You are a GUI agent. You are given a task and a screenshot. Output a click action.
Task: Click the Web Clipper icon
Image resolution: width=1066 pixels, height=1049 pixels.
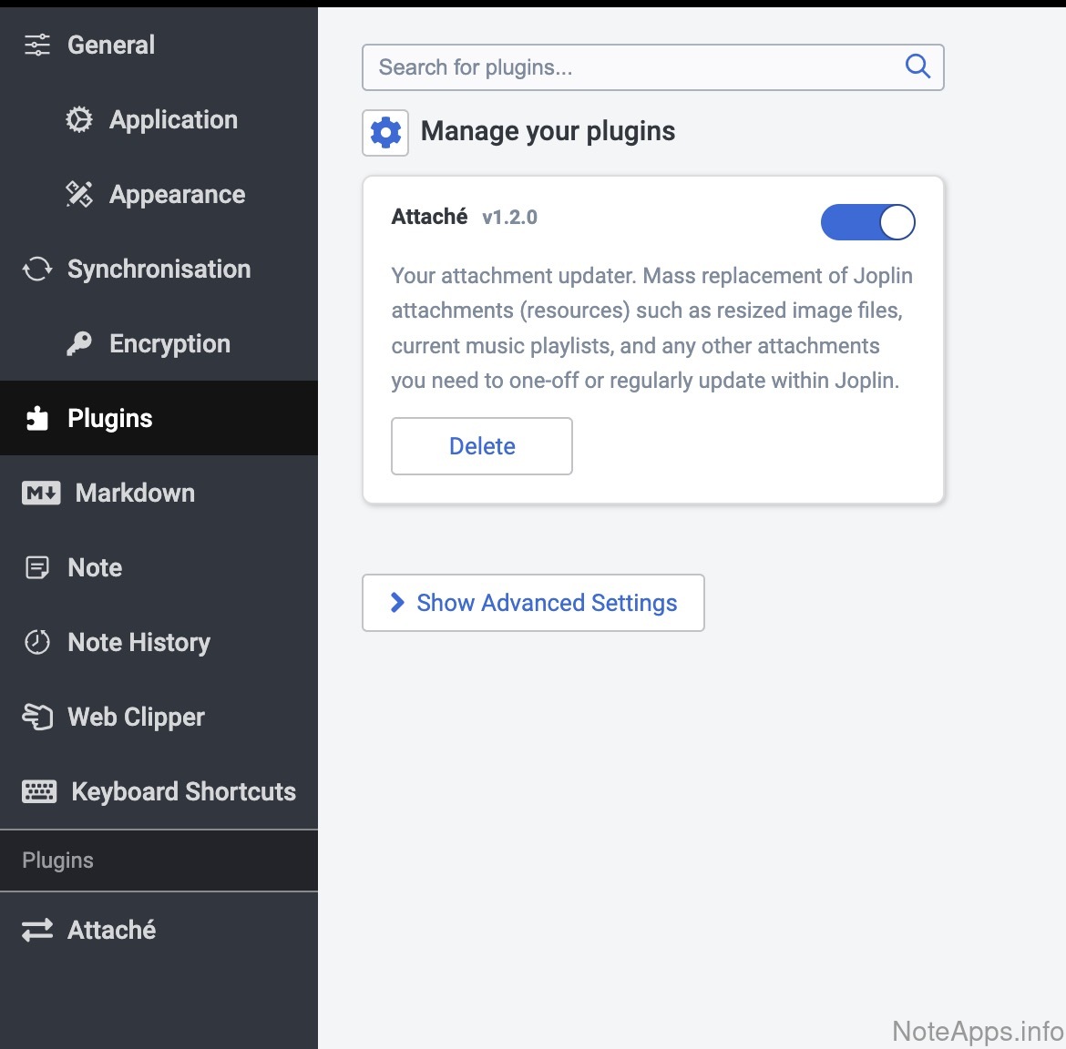[37, 718]
